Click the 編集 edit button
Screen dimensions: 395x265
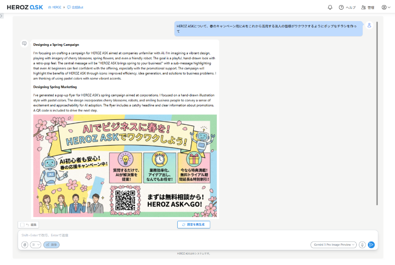32,225
